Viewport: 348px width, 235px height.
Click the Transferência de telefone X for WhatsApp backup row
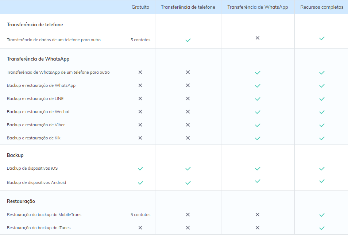click(188, 85)
